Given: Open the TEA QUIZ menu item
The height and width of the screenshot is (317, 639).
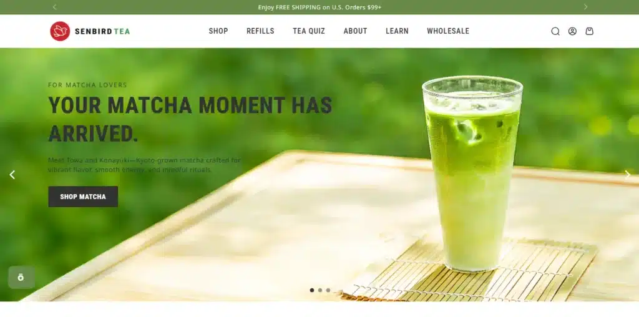Looking at the screenshot, I should click(x=309, y=31).
